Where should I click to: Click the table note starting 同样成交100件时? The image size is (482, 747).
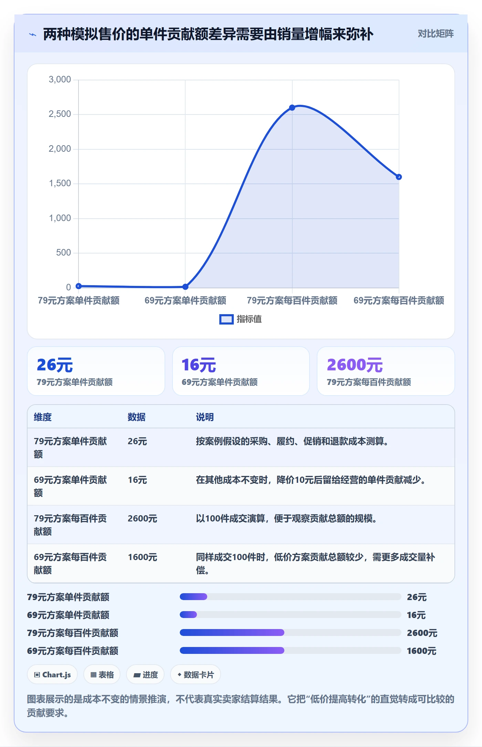pos(316,564)
